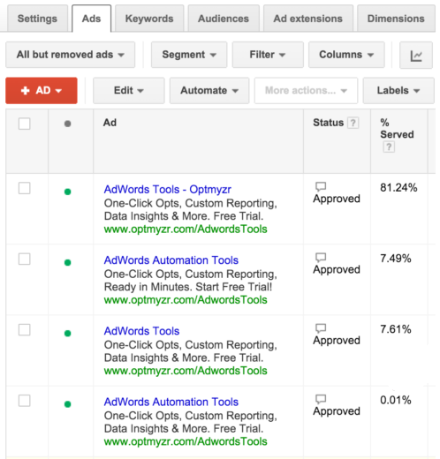Viewport: 440px width, 459px height.
Task: Open AdWords Automation Tools headline, 0.01% ad
Action: coord(171,402)
